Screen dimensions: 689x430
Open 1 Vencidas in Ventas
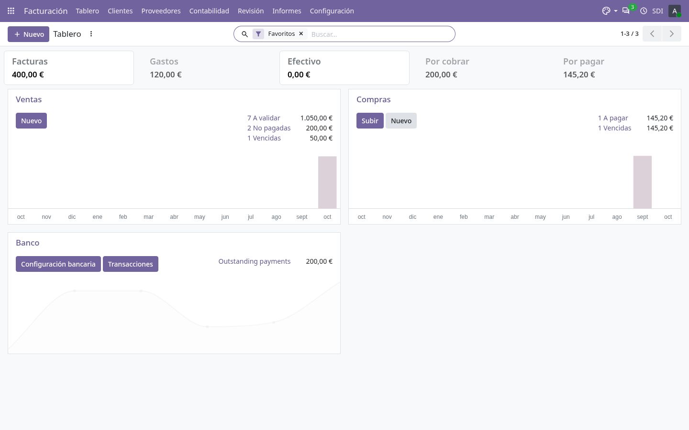[x=264, y=138]
